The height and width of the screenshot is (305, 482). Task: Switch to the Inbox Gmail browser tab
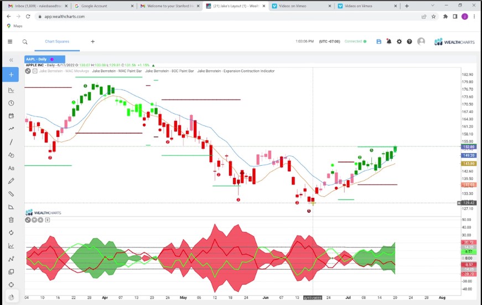pyautogui.click(x=38, y=6)
